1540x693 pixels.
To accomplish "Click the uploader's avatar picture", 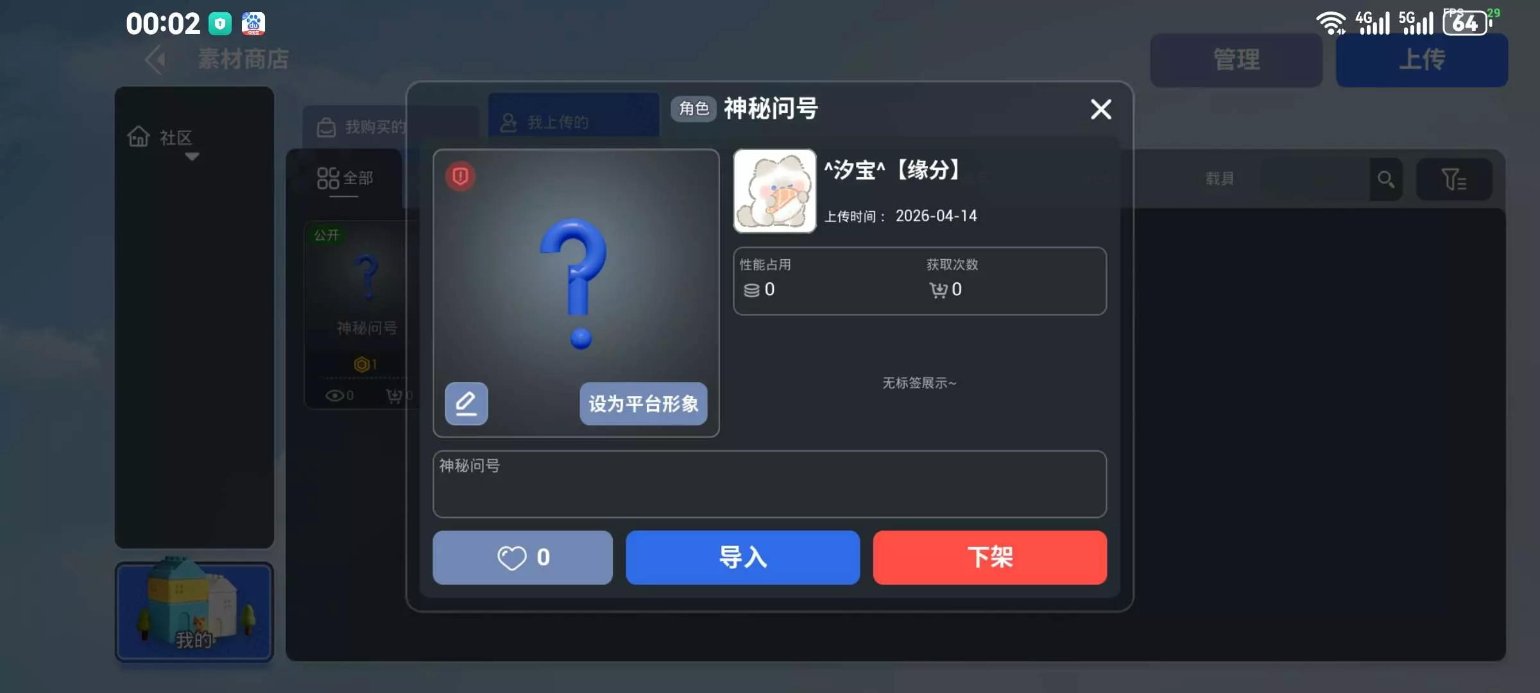I will point(774,191).
